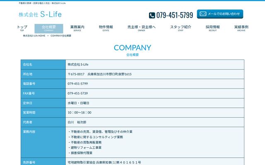Open 採用情報 RECRUIT menu

tap(212, 28)
